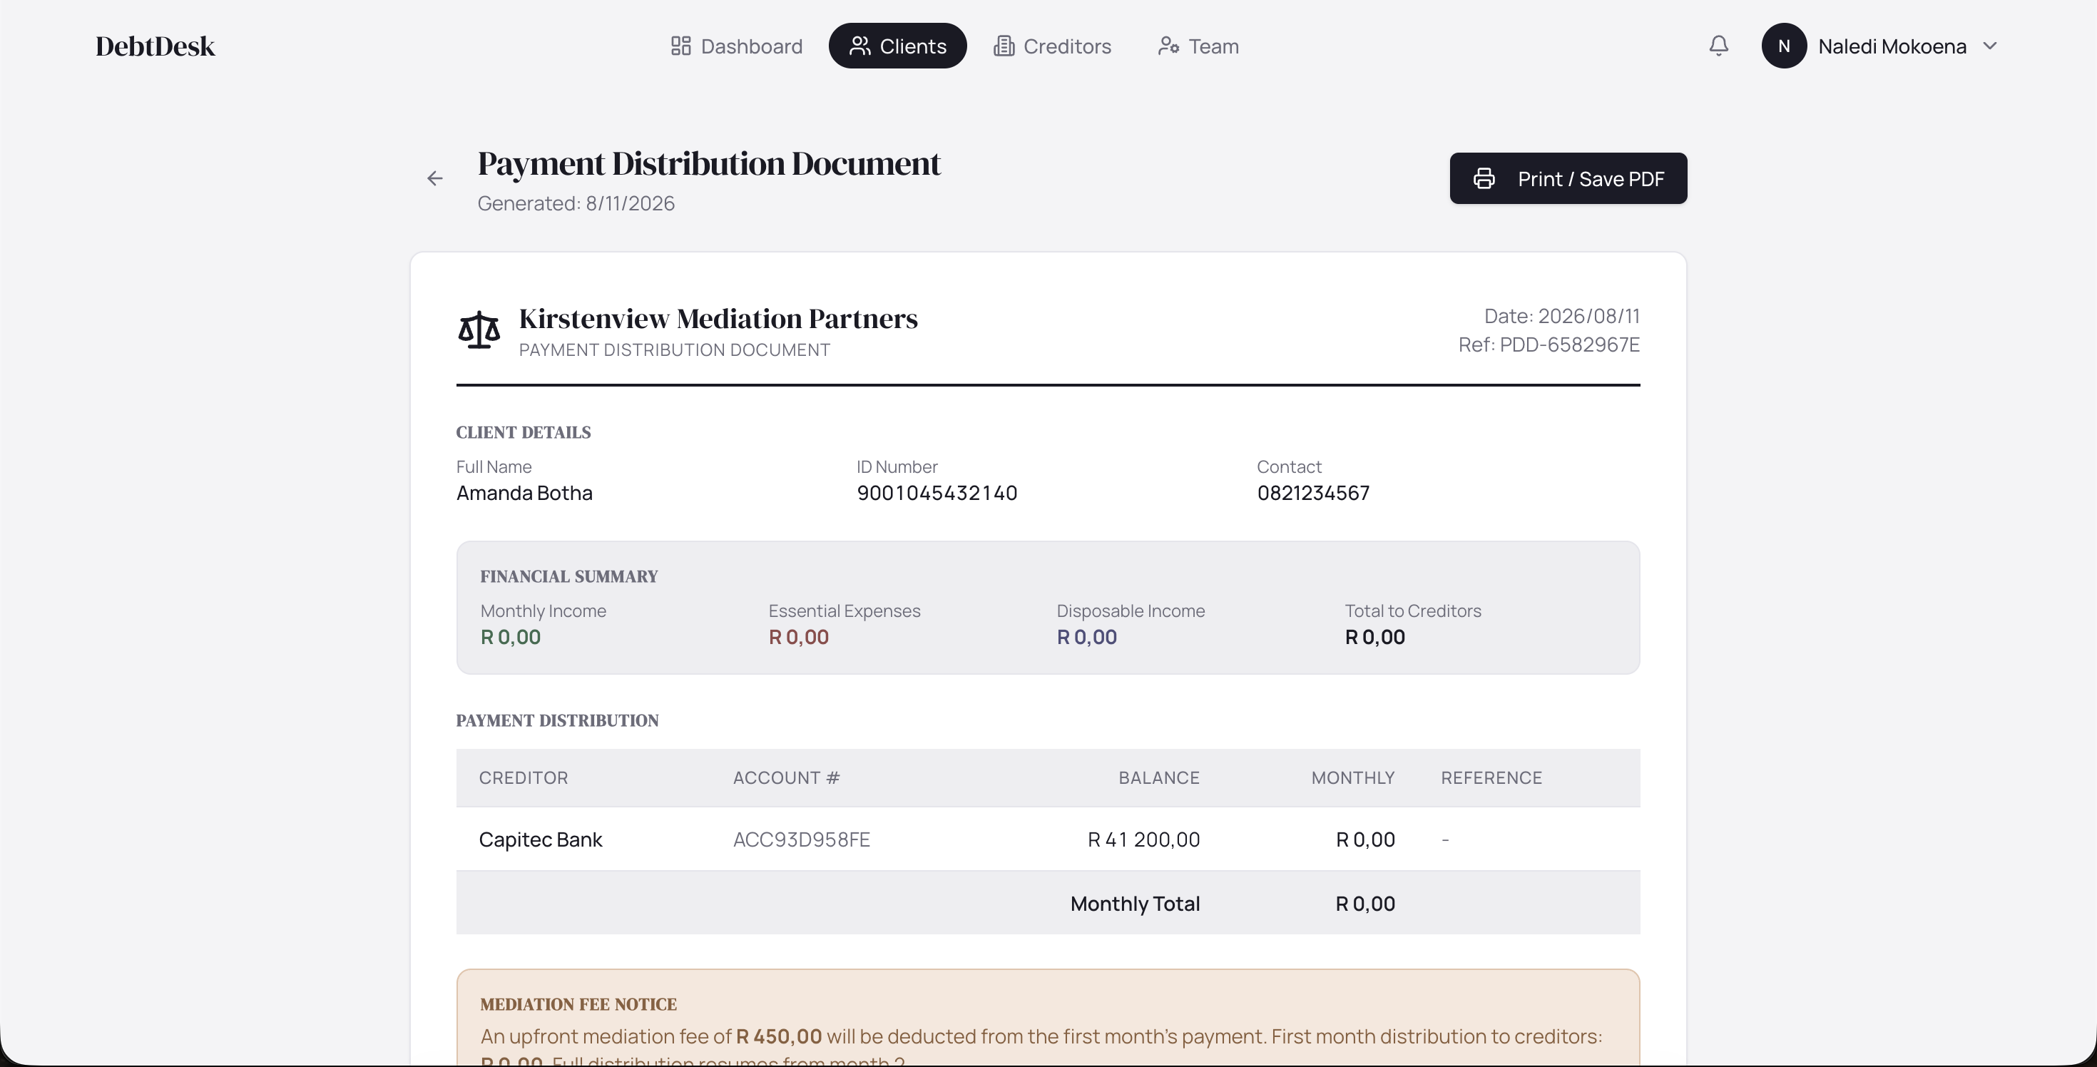Click the Monthly Total label

point(1135,904)
